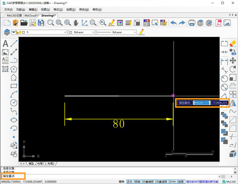Select the Pan hand tool
Screen dimensions: 238x184
pyautogui.click(x=76, y=23)
